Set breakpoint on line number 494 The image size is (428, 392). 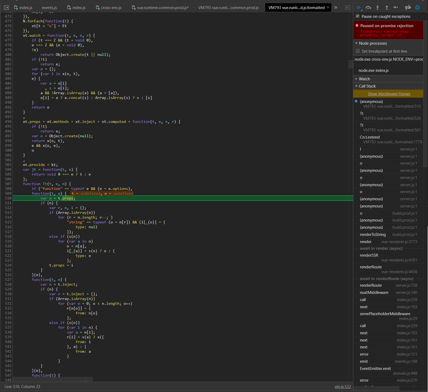pyautogui.click(x=8, y=122)
